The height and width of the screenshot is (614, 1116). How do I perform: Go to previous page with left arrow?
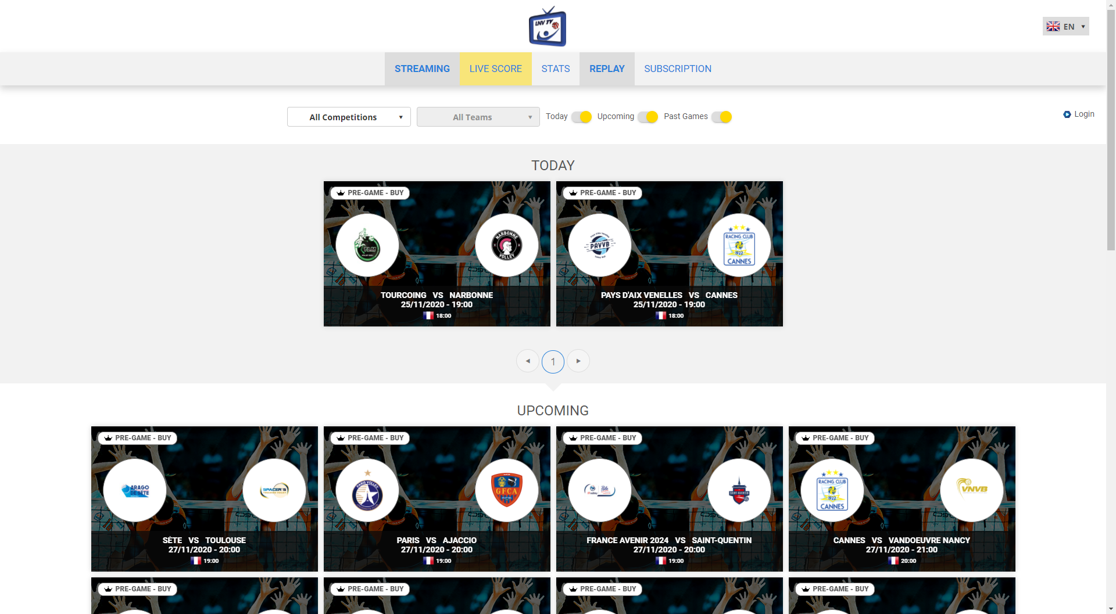point(528,361)
